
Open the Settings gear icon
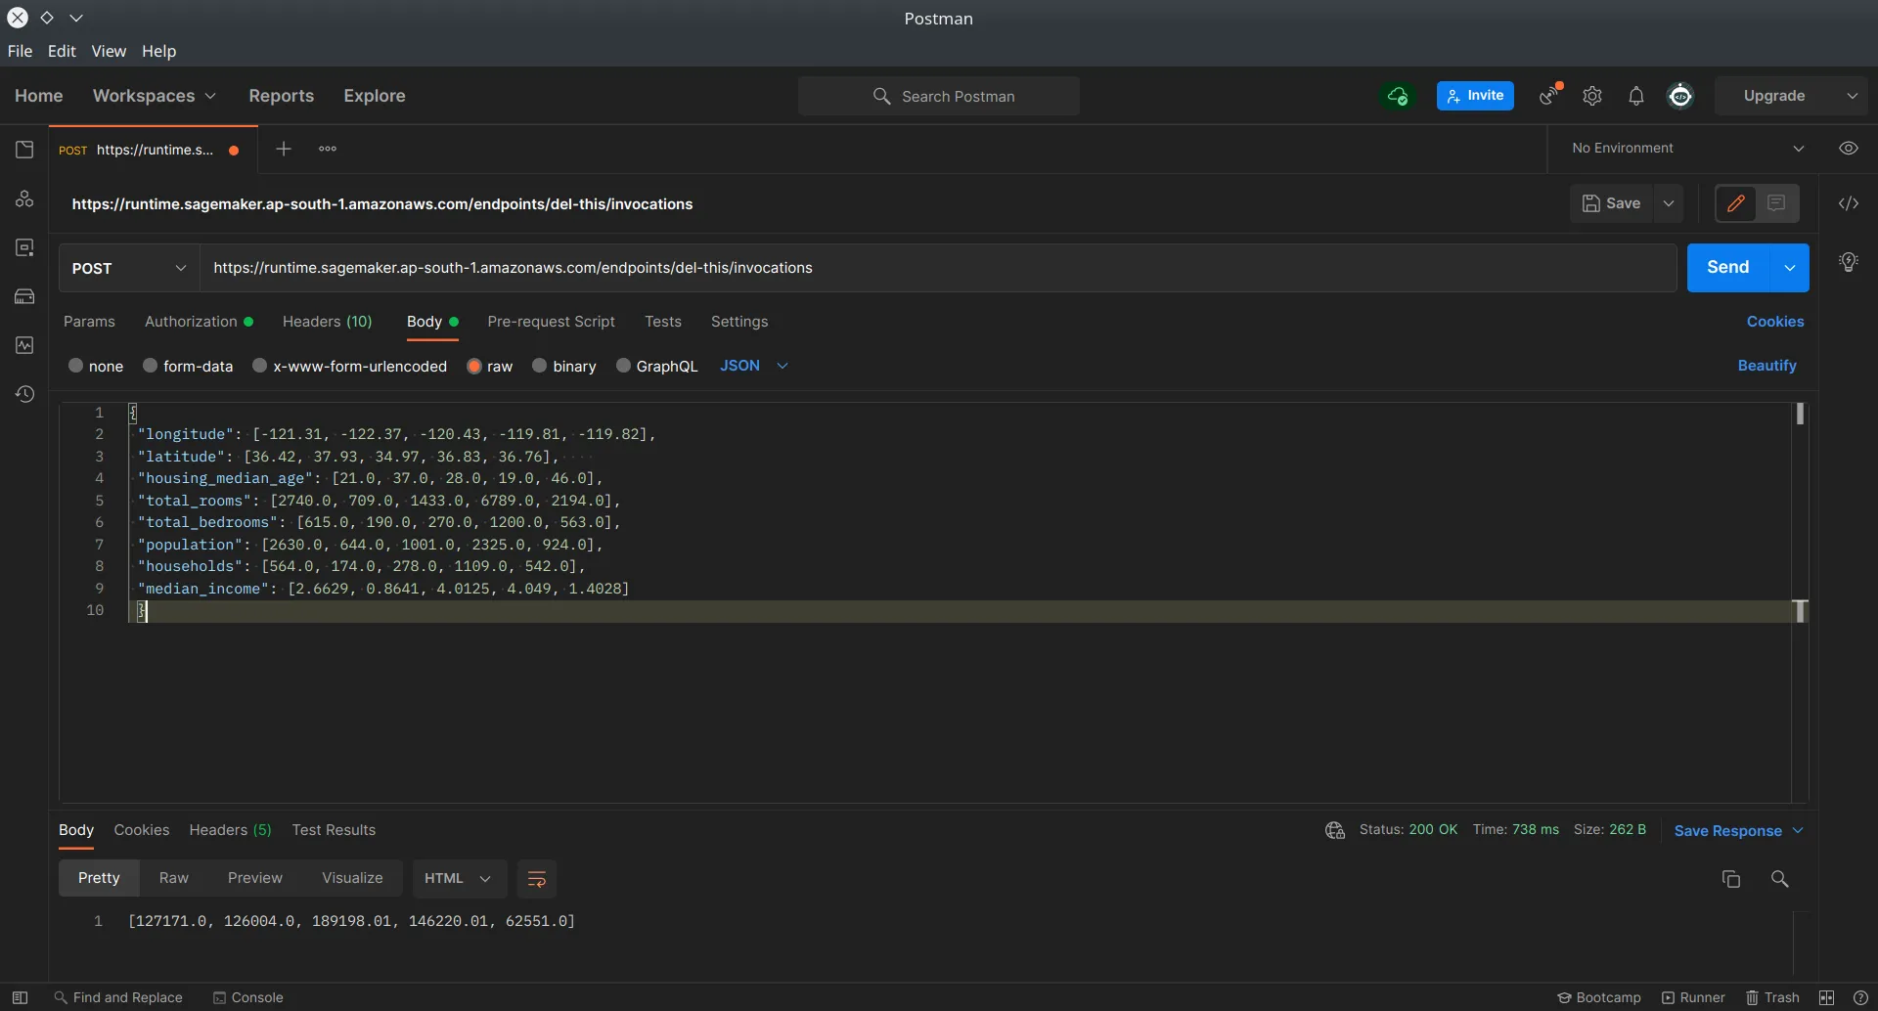(1592, 96)
